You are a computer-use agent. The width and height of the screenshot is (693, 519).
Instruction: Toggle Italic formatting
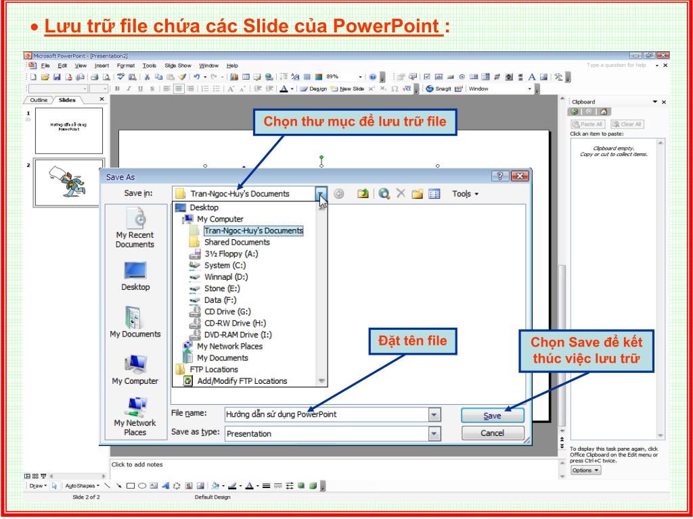(129, 89)
